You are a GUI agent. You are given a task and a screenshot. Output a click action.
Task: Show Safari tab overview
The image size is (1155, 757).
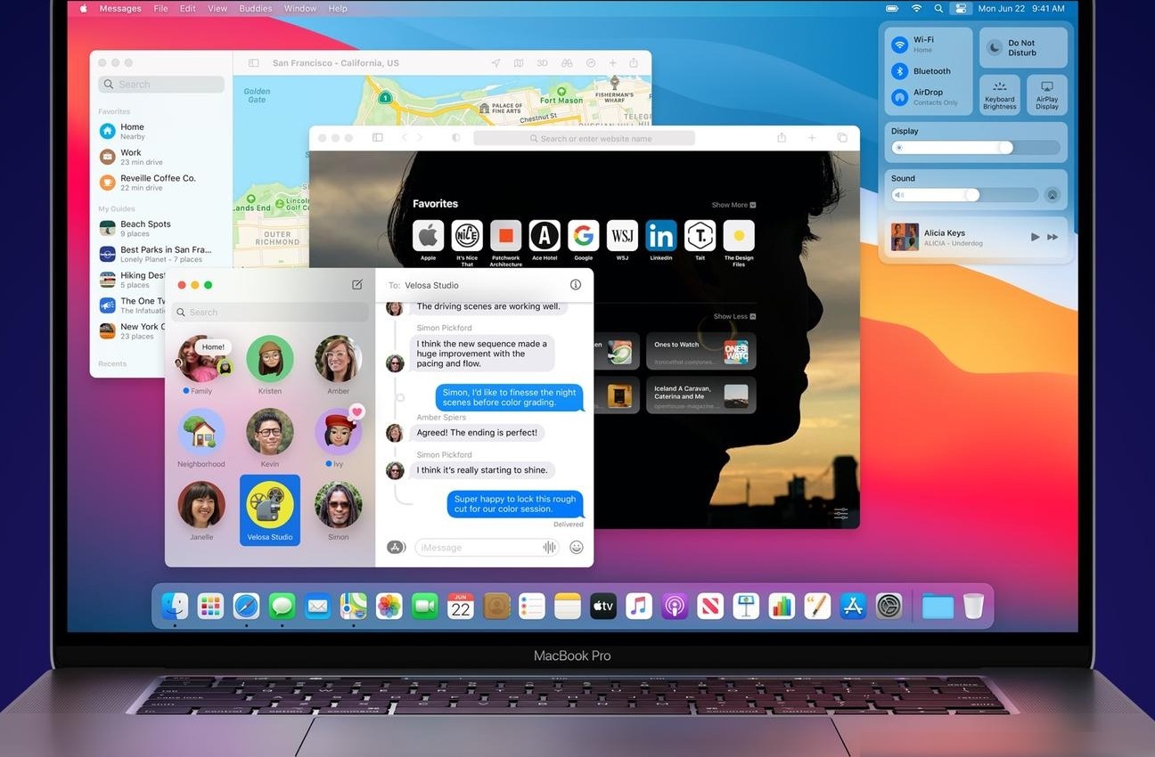click(842, 138)
